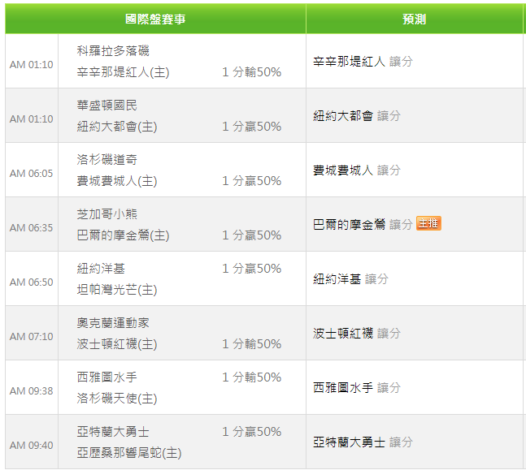Select team 芝加哥小熊
526x470 pixels.
click(107, 213)
